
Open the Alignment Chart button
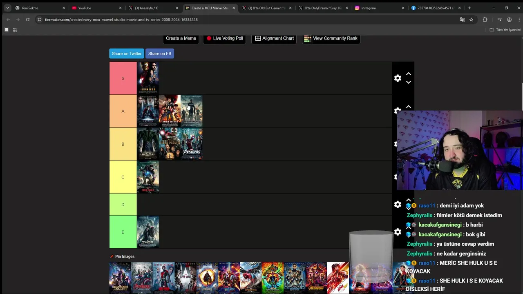[x=274, y=38]
